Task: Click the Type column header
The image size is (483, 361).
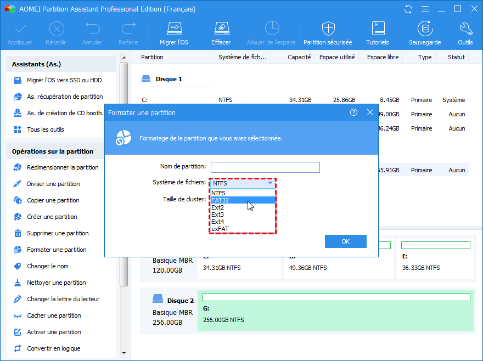Action: coord(425,57)
